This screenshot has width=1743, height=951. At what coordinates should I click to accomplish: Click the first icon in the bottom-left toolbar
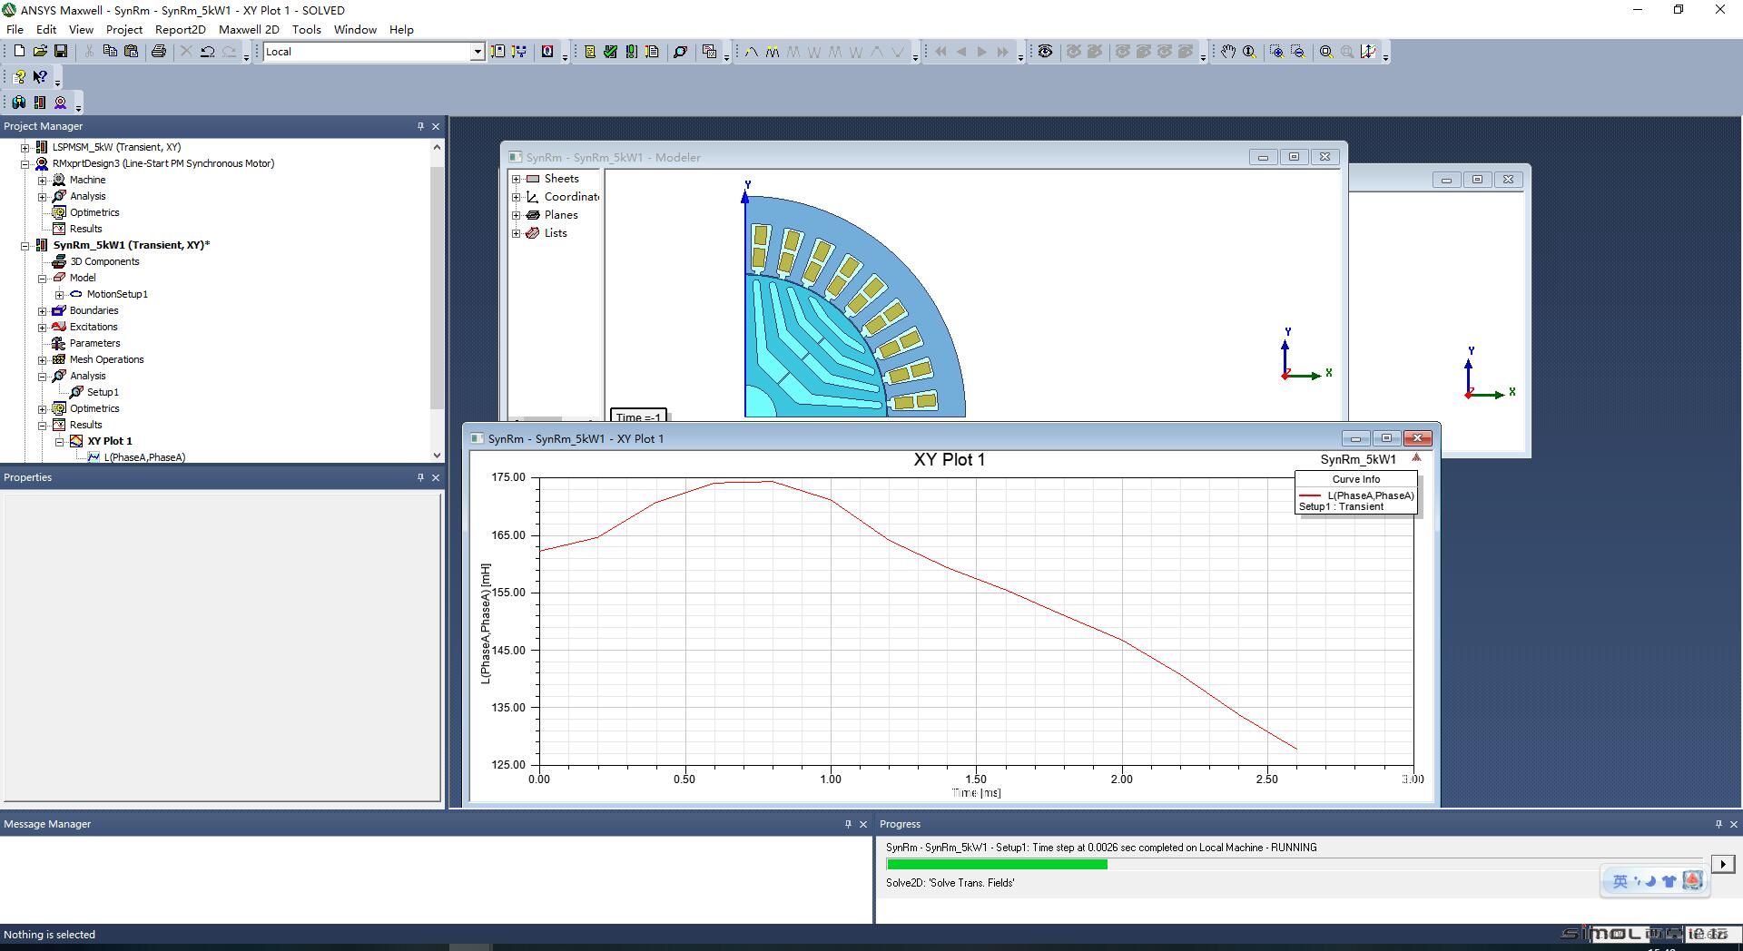pos(19,103)
